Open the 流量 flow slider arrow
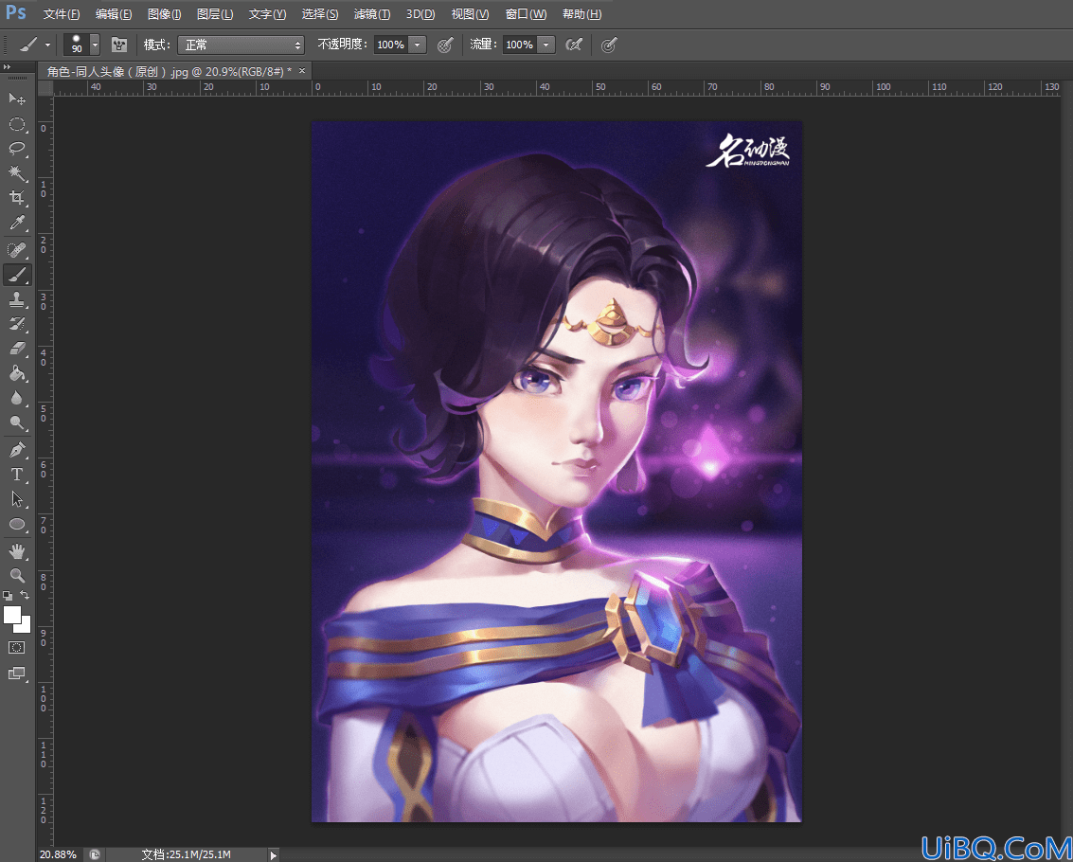The height and width of the screenshot is (862, 1073). click(x=545, y=45)
